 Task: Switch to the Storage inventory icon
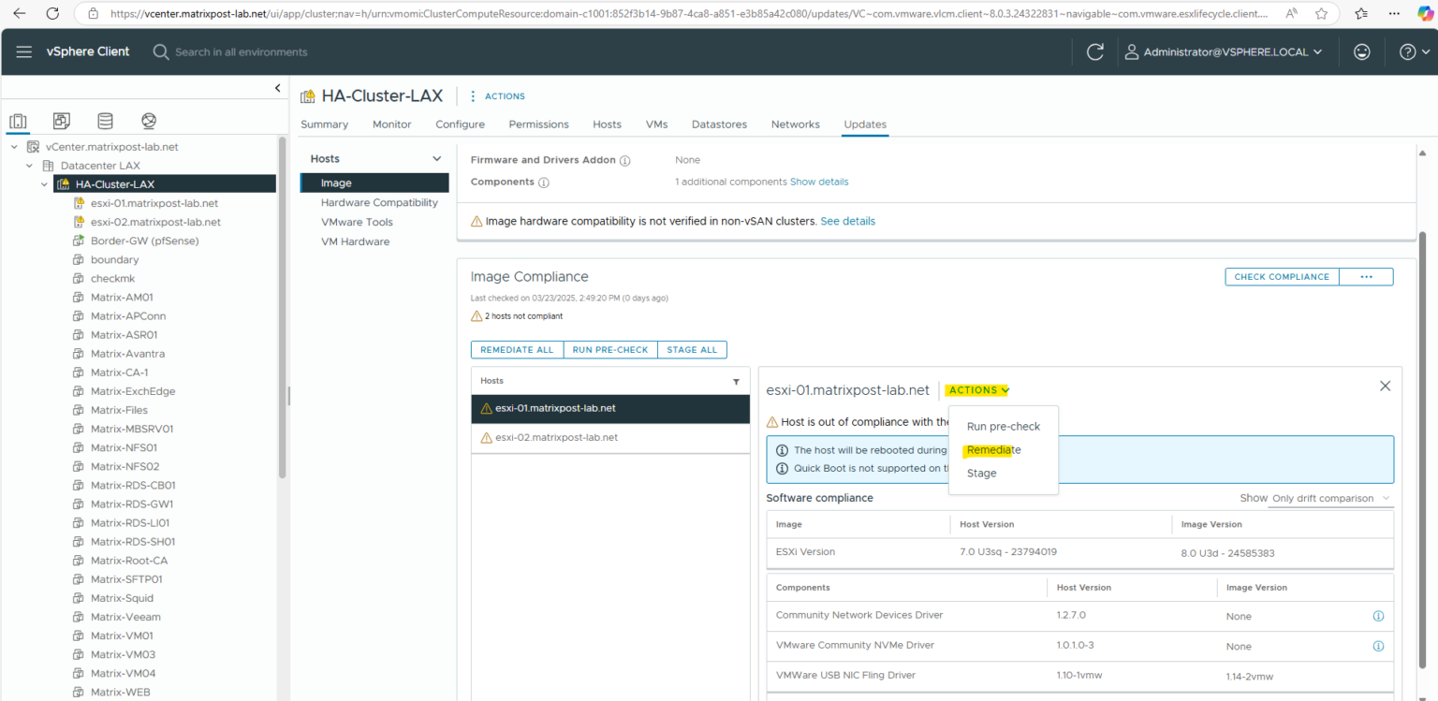pyautogui.click(x=105, y=121)
